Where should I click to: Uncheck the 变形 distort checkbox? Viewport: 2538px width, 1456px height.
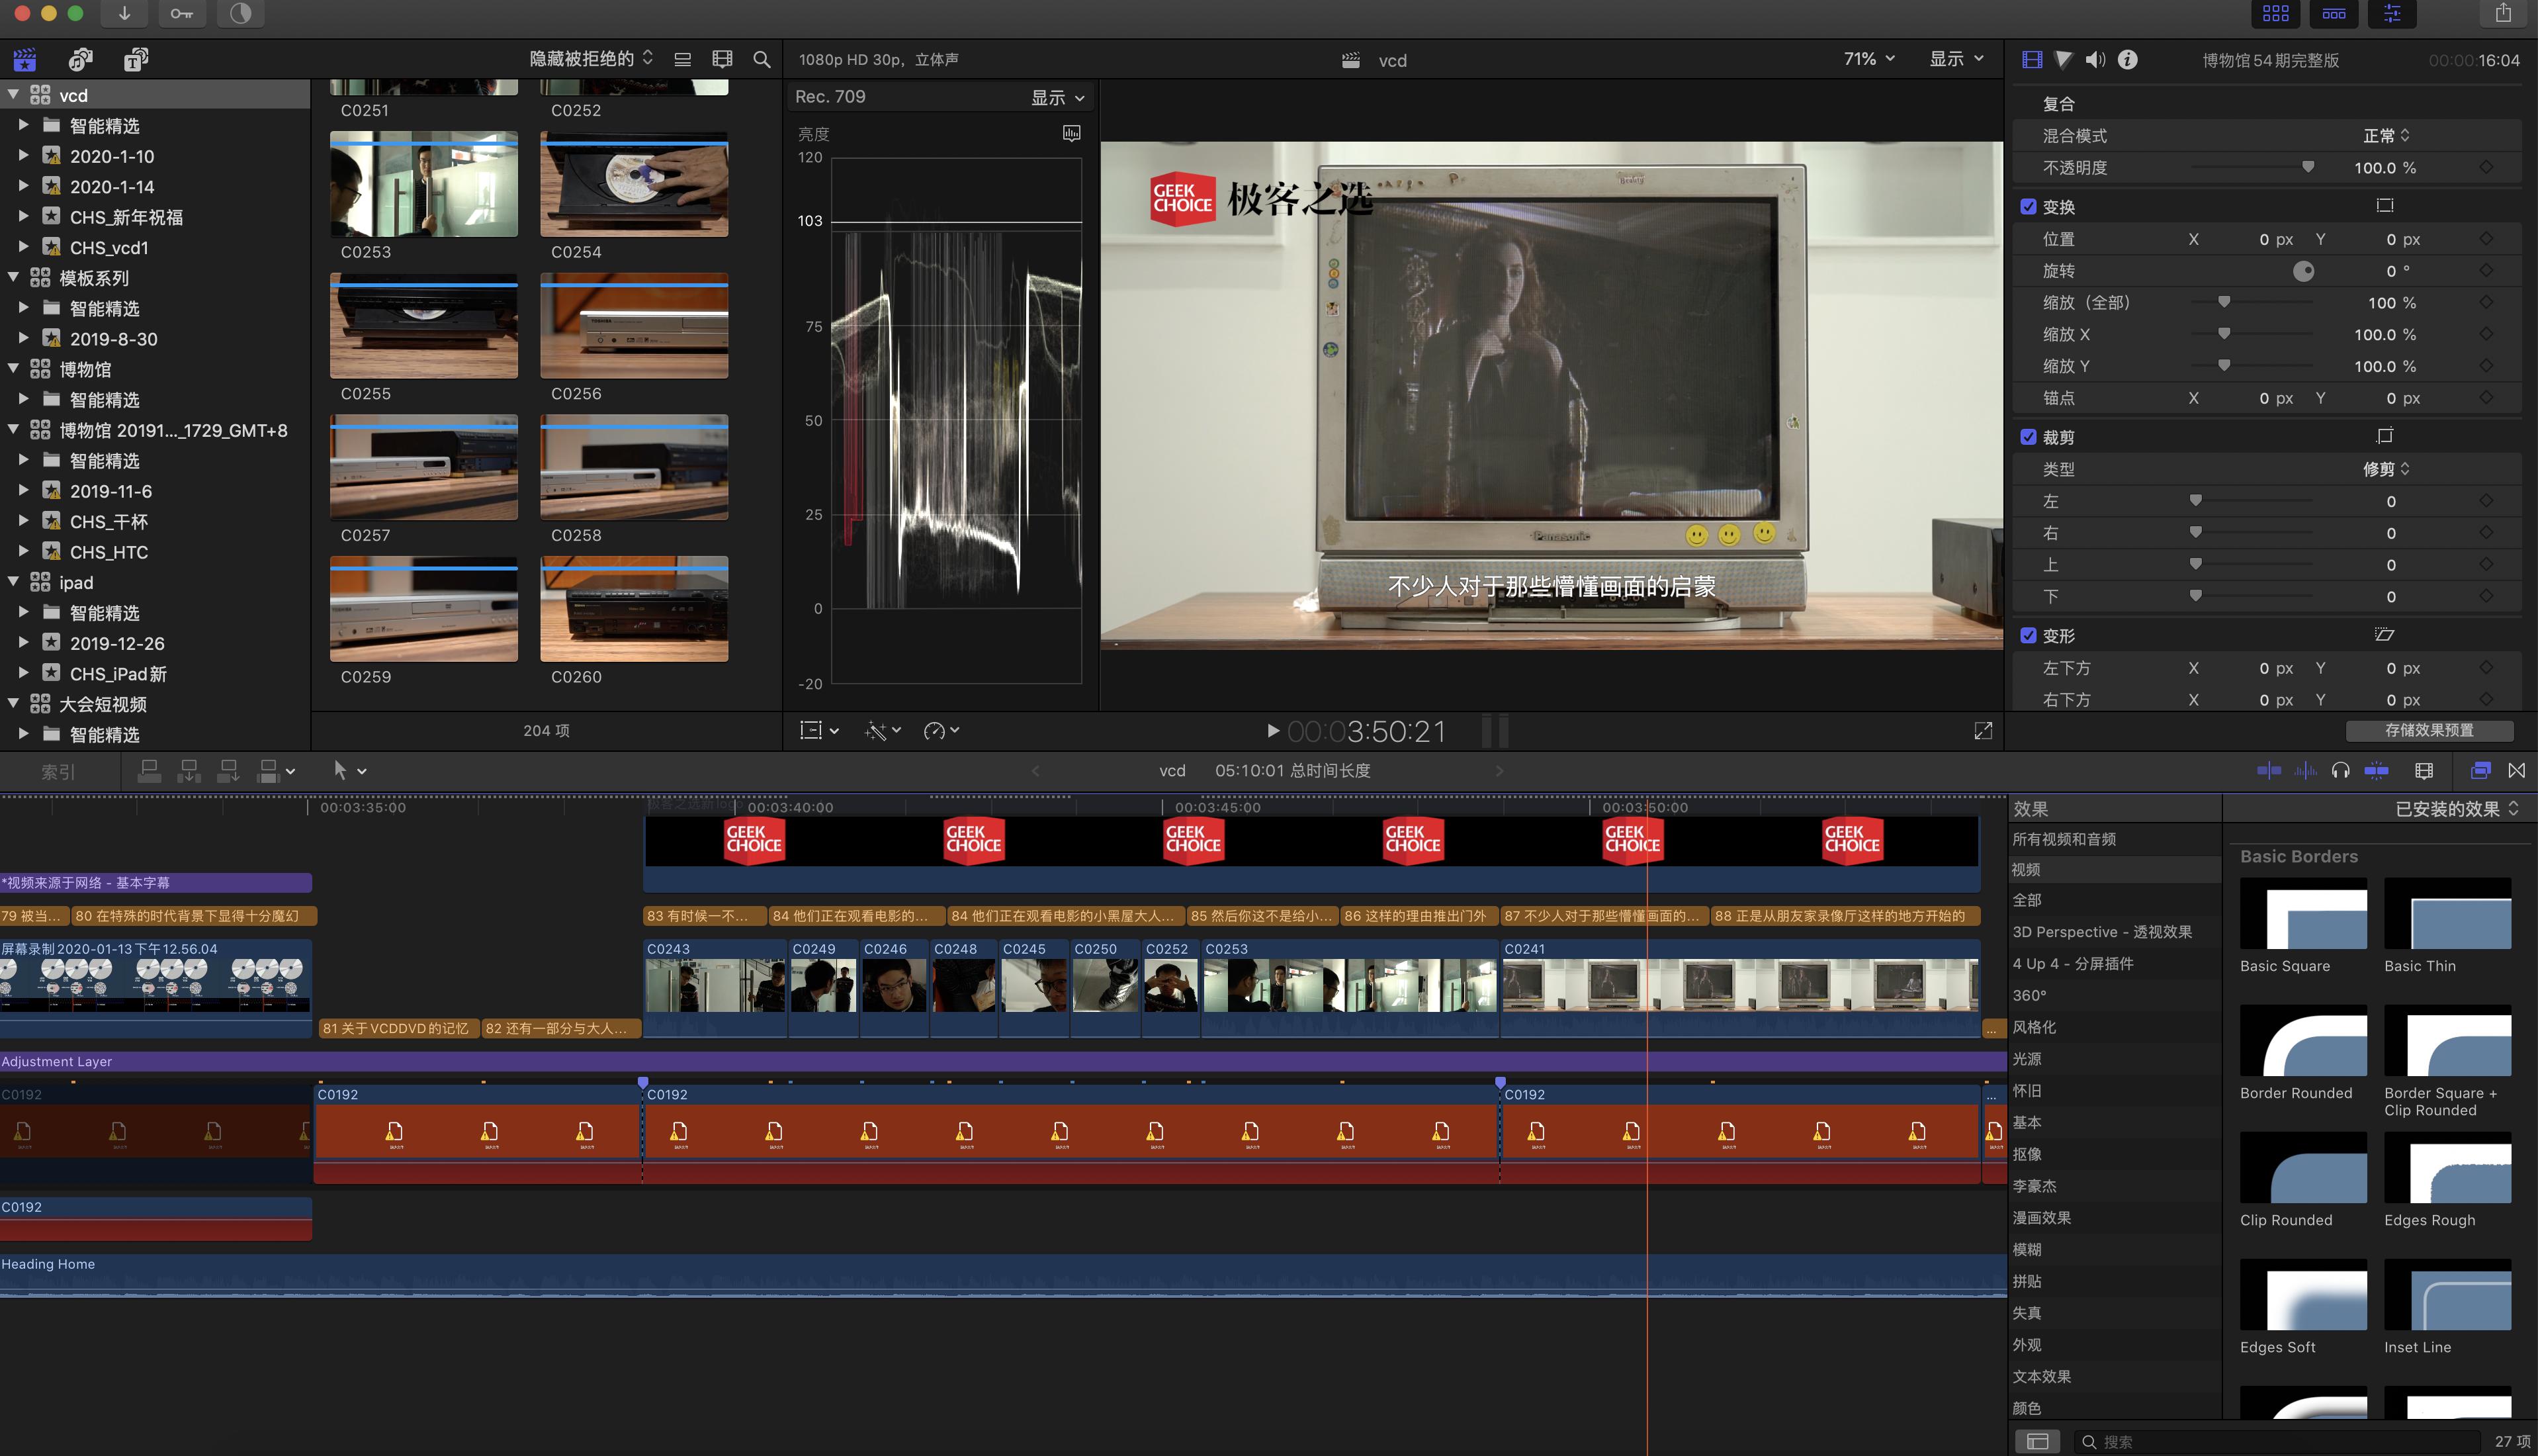[2028, 636]
